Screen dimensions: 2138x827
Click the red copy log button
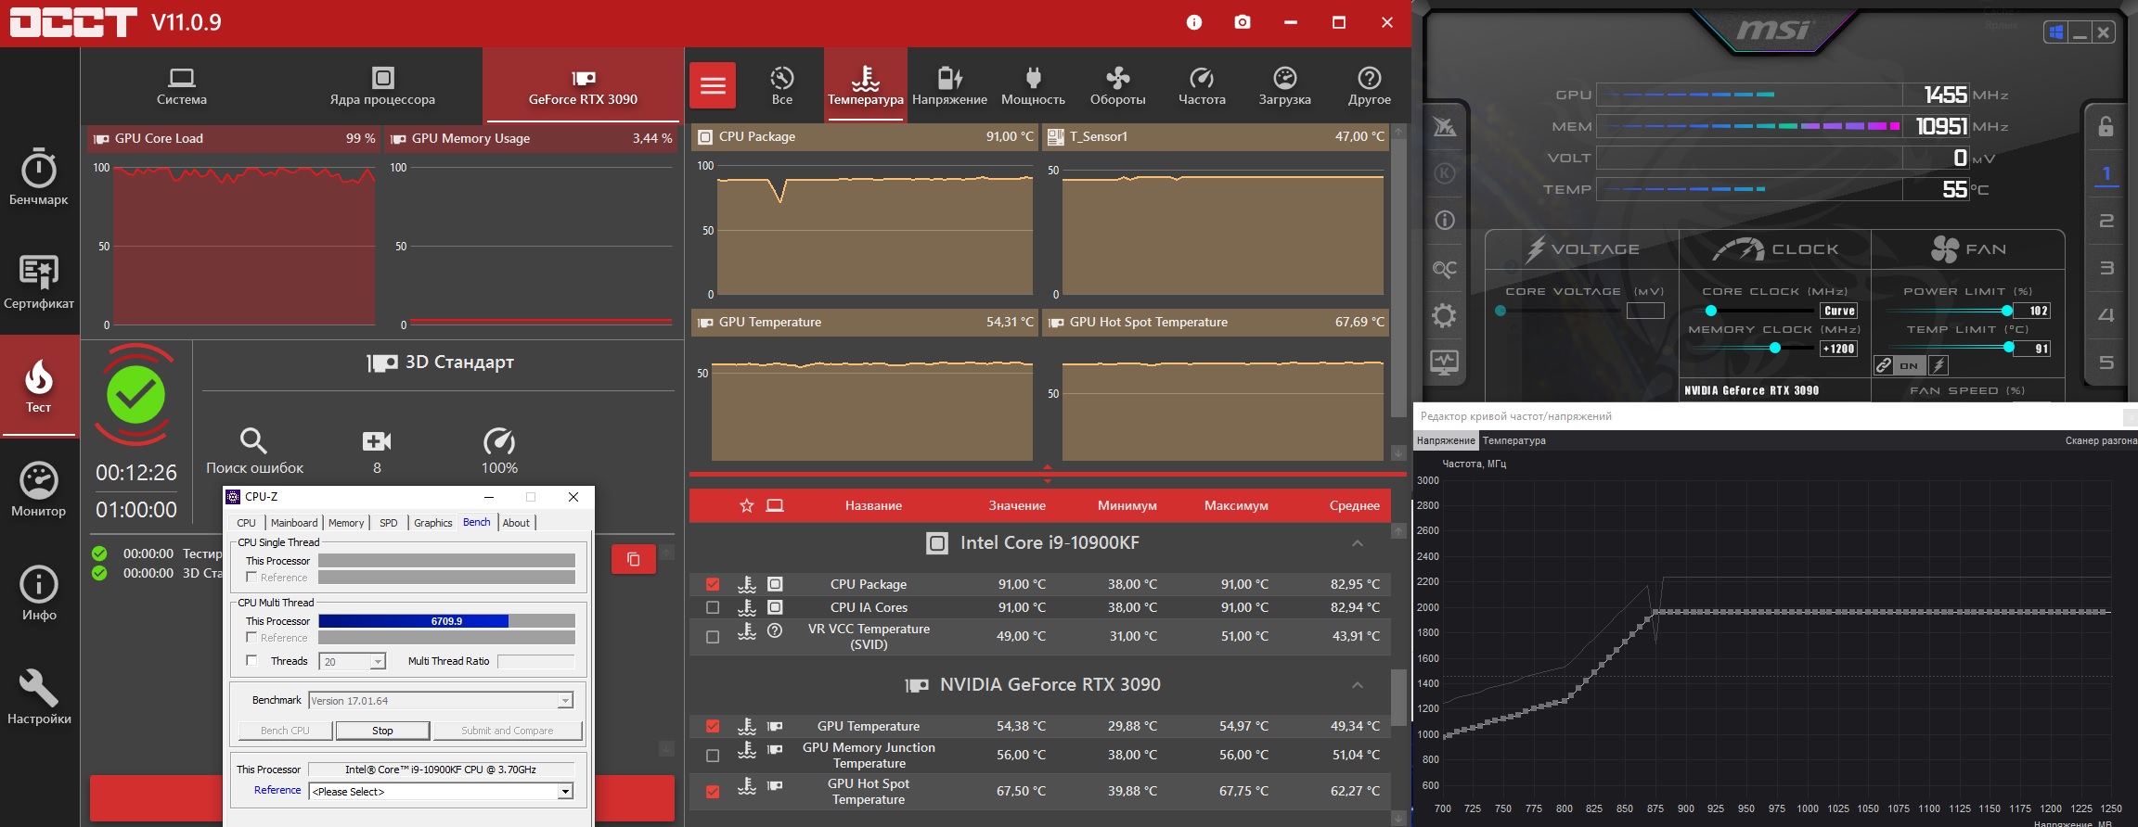(634, 559)
